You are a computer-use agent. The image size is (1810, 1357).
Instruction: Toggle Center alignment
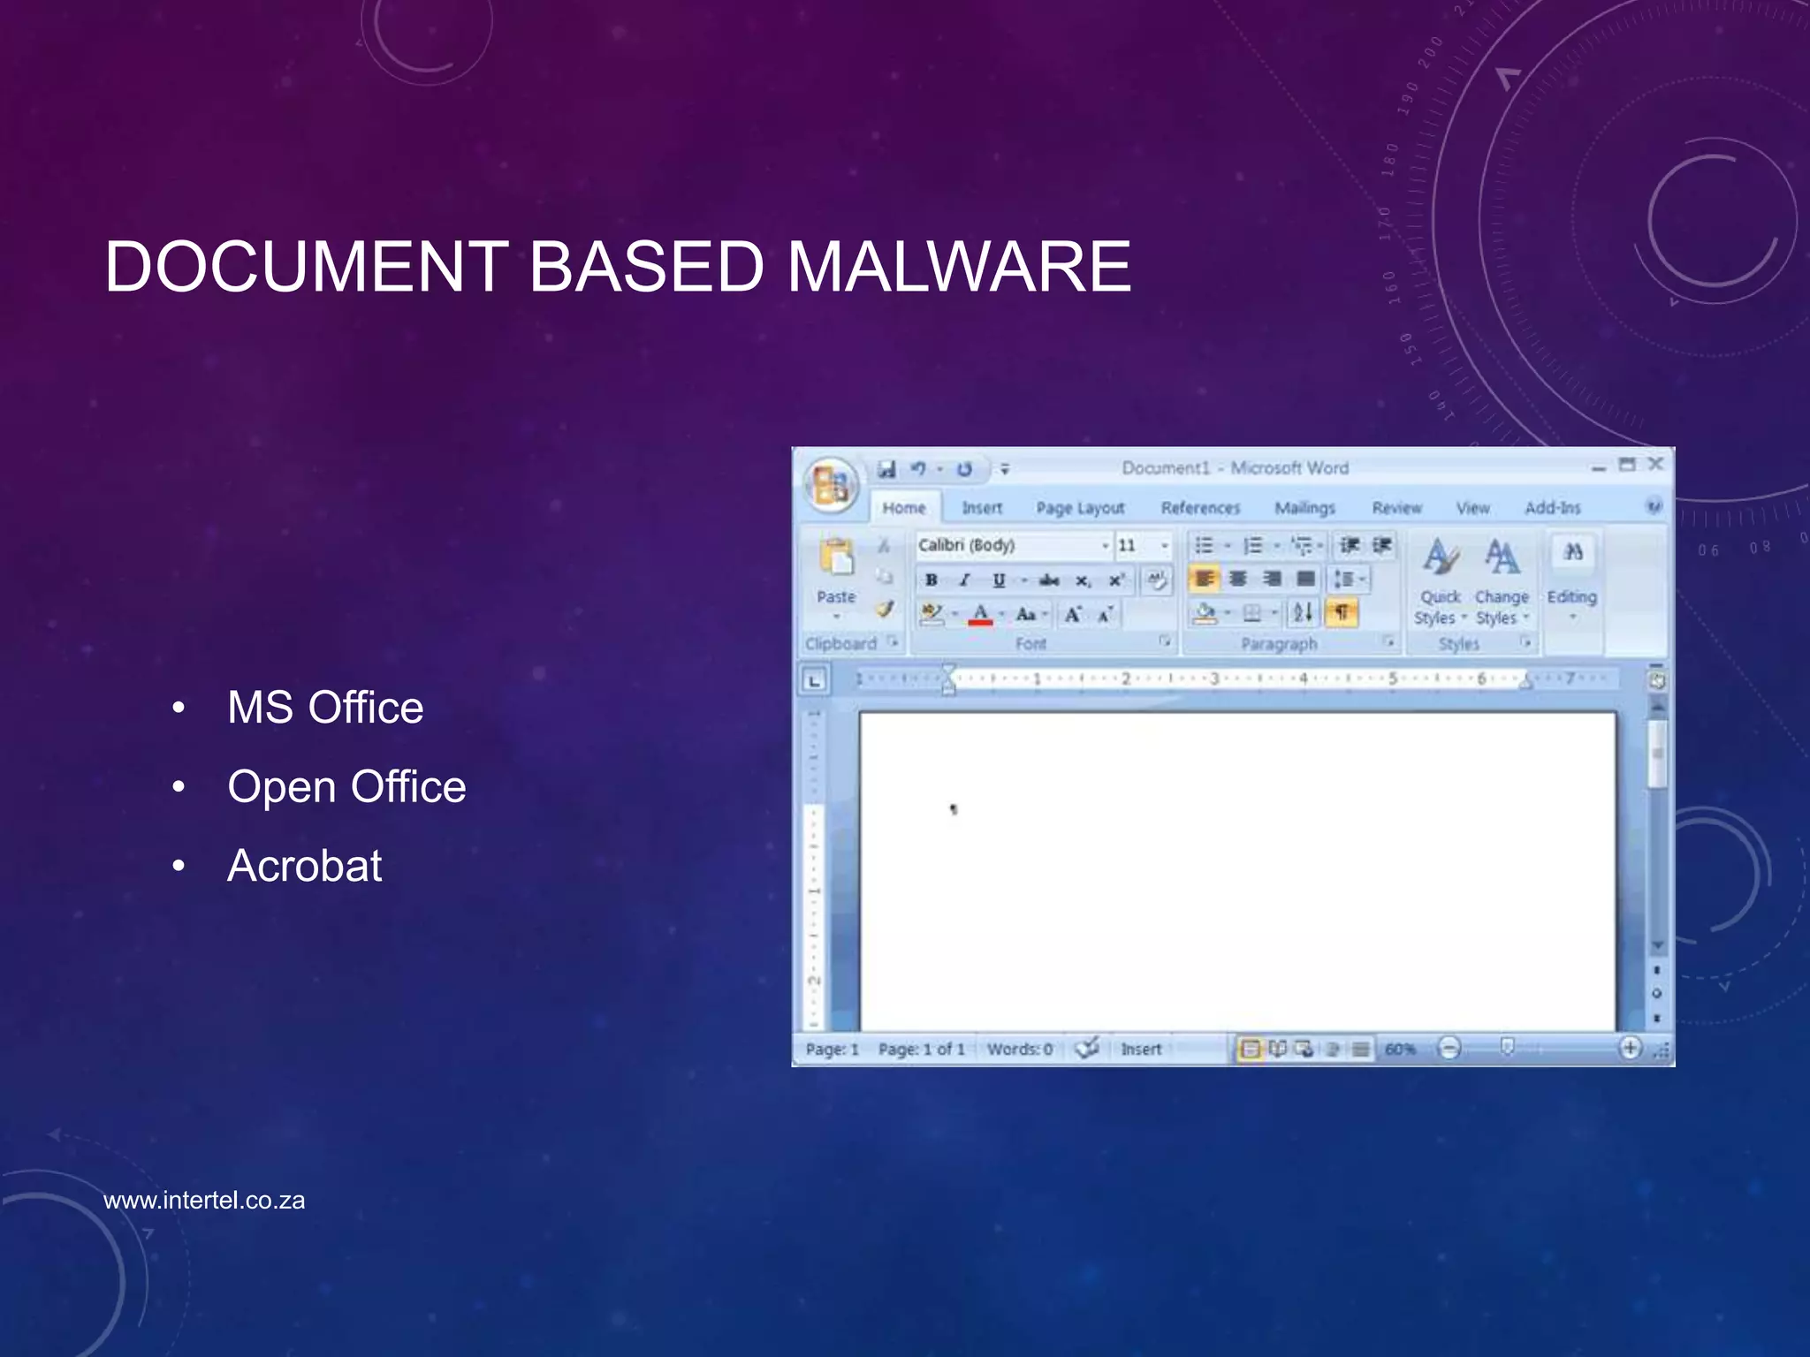click(x=1238, y=579)
